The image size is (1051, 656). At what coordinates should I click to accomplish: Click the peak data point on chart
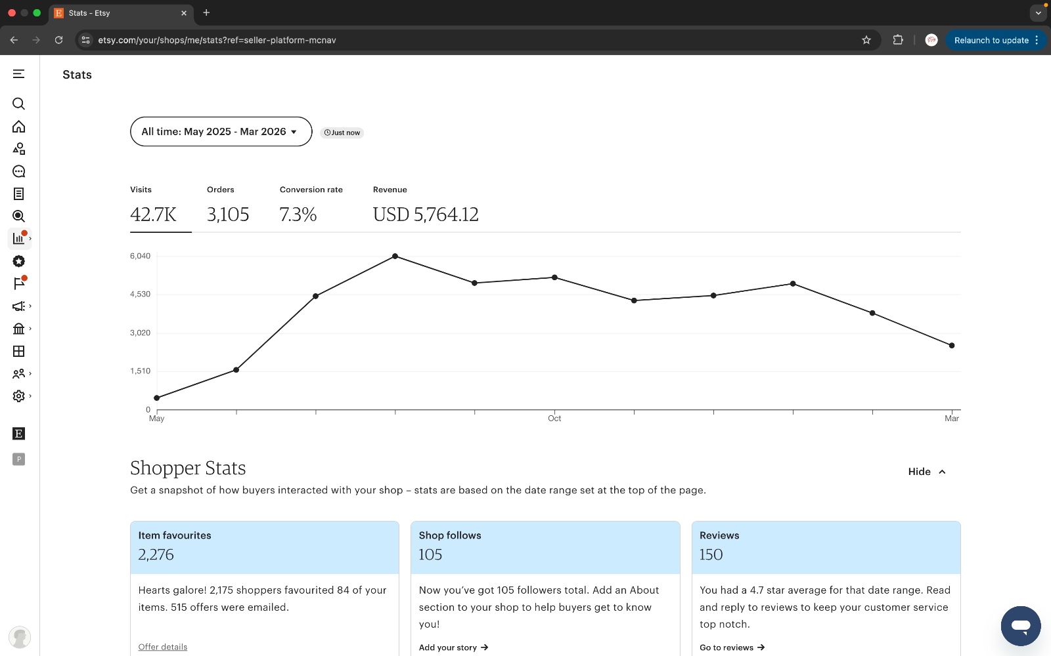click(395, 256)
